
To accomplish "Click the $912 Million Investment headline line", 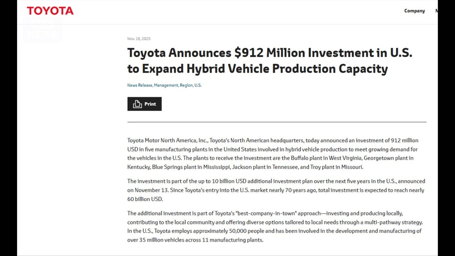I will click(x=269, y=53).
